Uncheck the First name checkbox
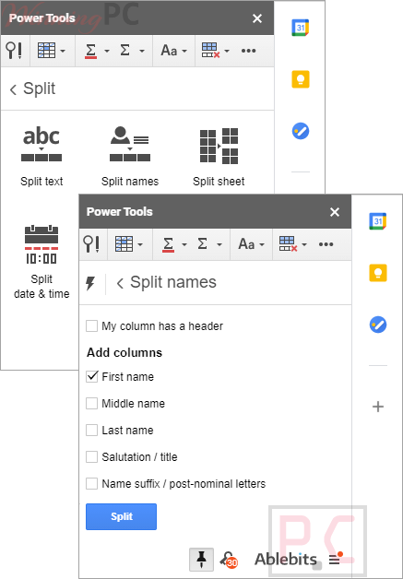 91,377
